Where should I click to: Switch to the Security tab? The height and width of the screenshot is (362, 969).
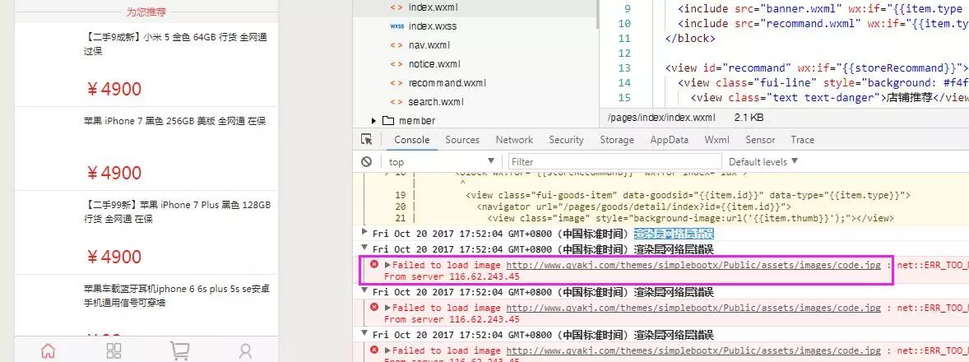566,140
